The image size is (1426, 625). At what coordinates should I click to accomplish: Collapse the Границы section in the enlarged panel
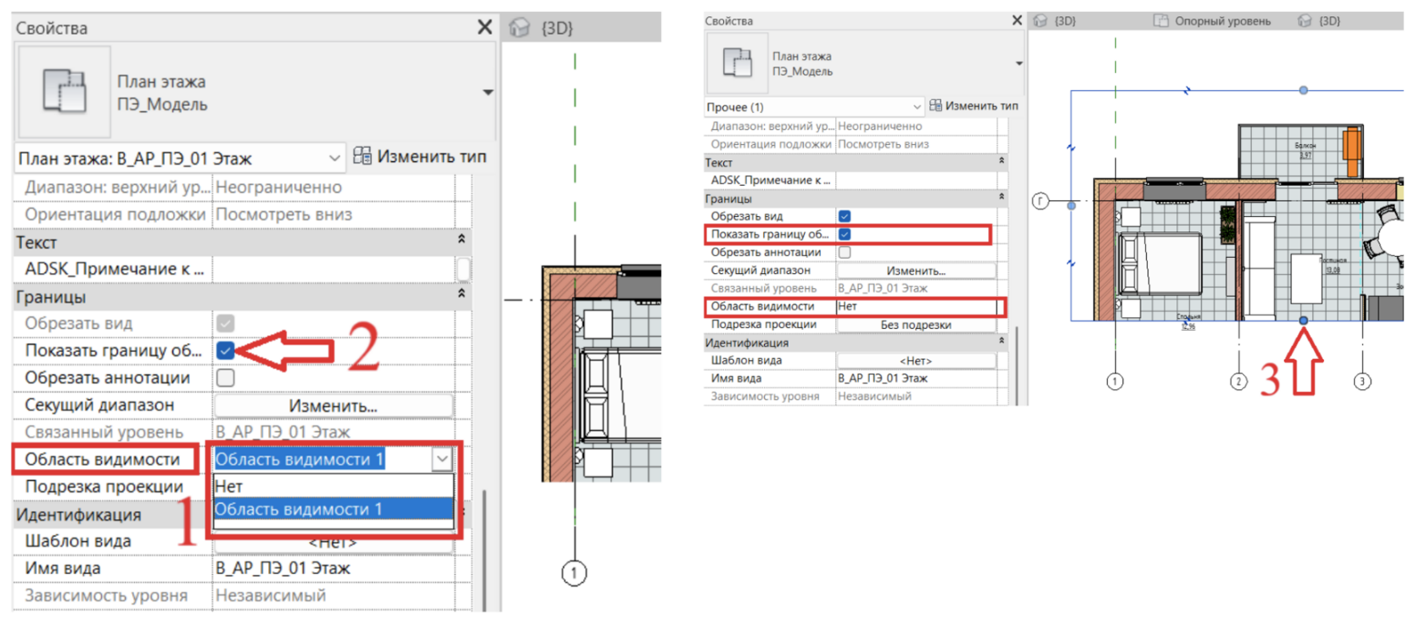462,295
